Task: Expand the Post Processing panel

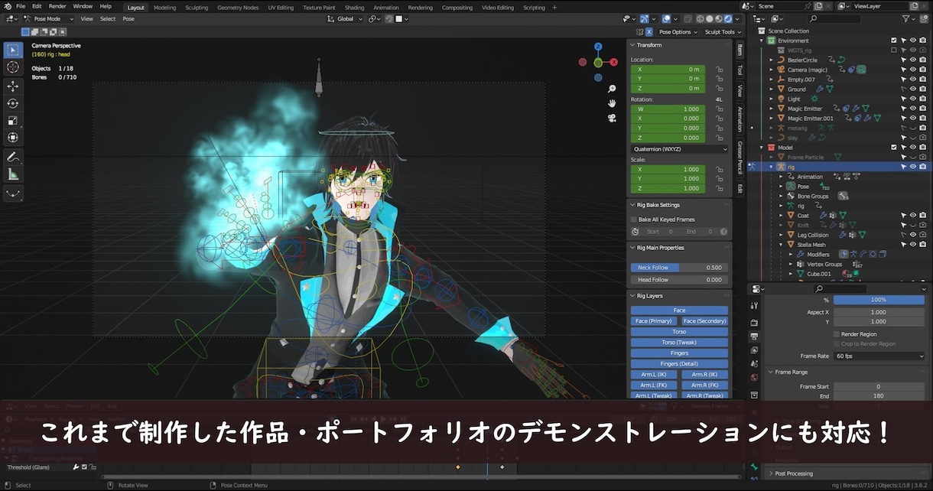Action: click(x=771, y=473)
